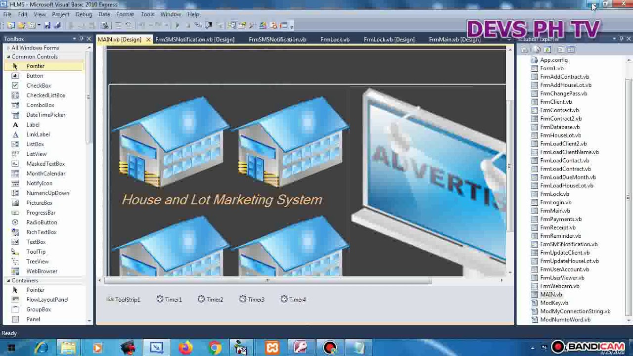This screenshot has width=633, height=356.
Task: Close the MAIN.vb [Design] tab
Action: pyautogui.click(x=148, y=40)
